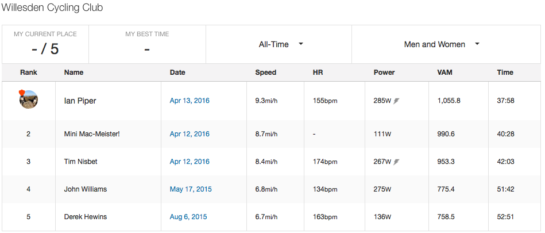Open the All-Time period dropdown
Screen dimensions: 545x233
pos(279,44)
